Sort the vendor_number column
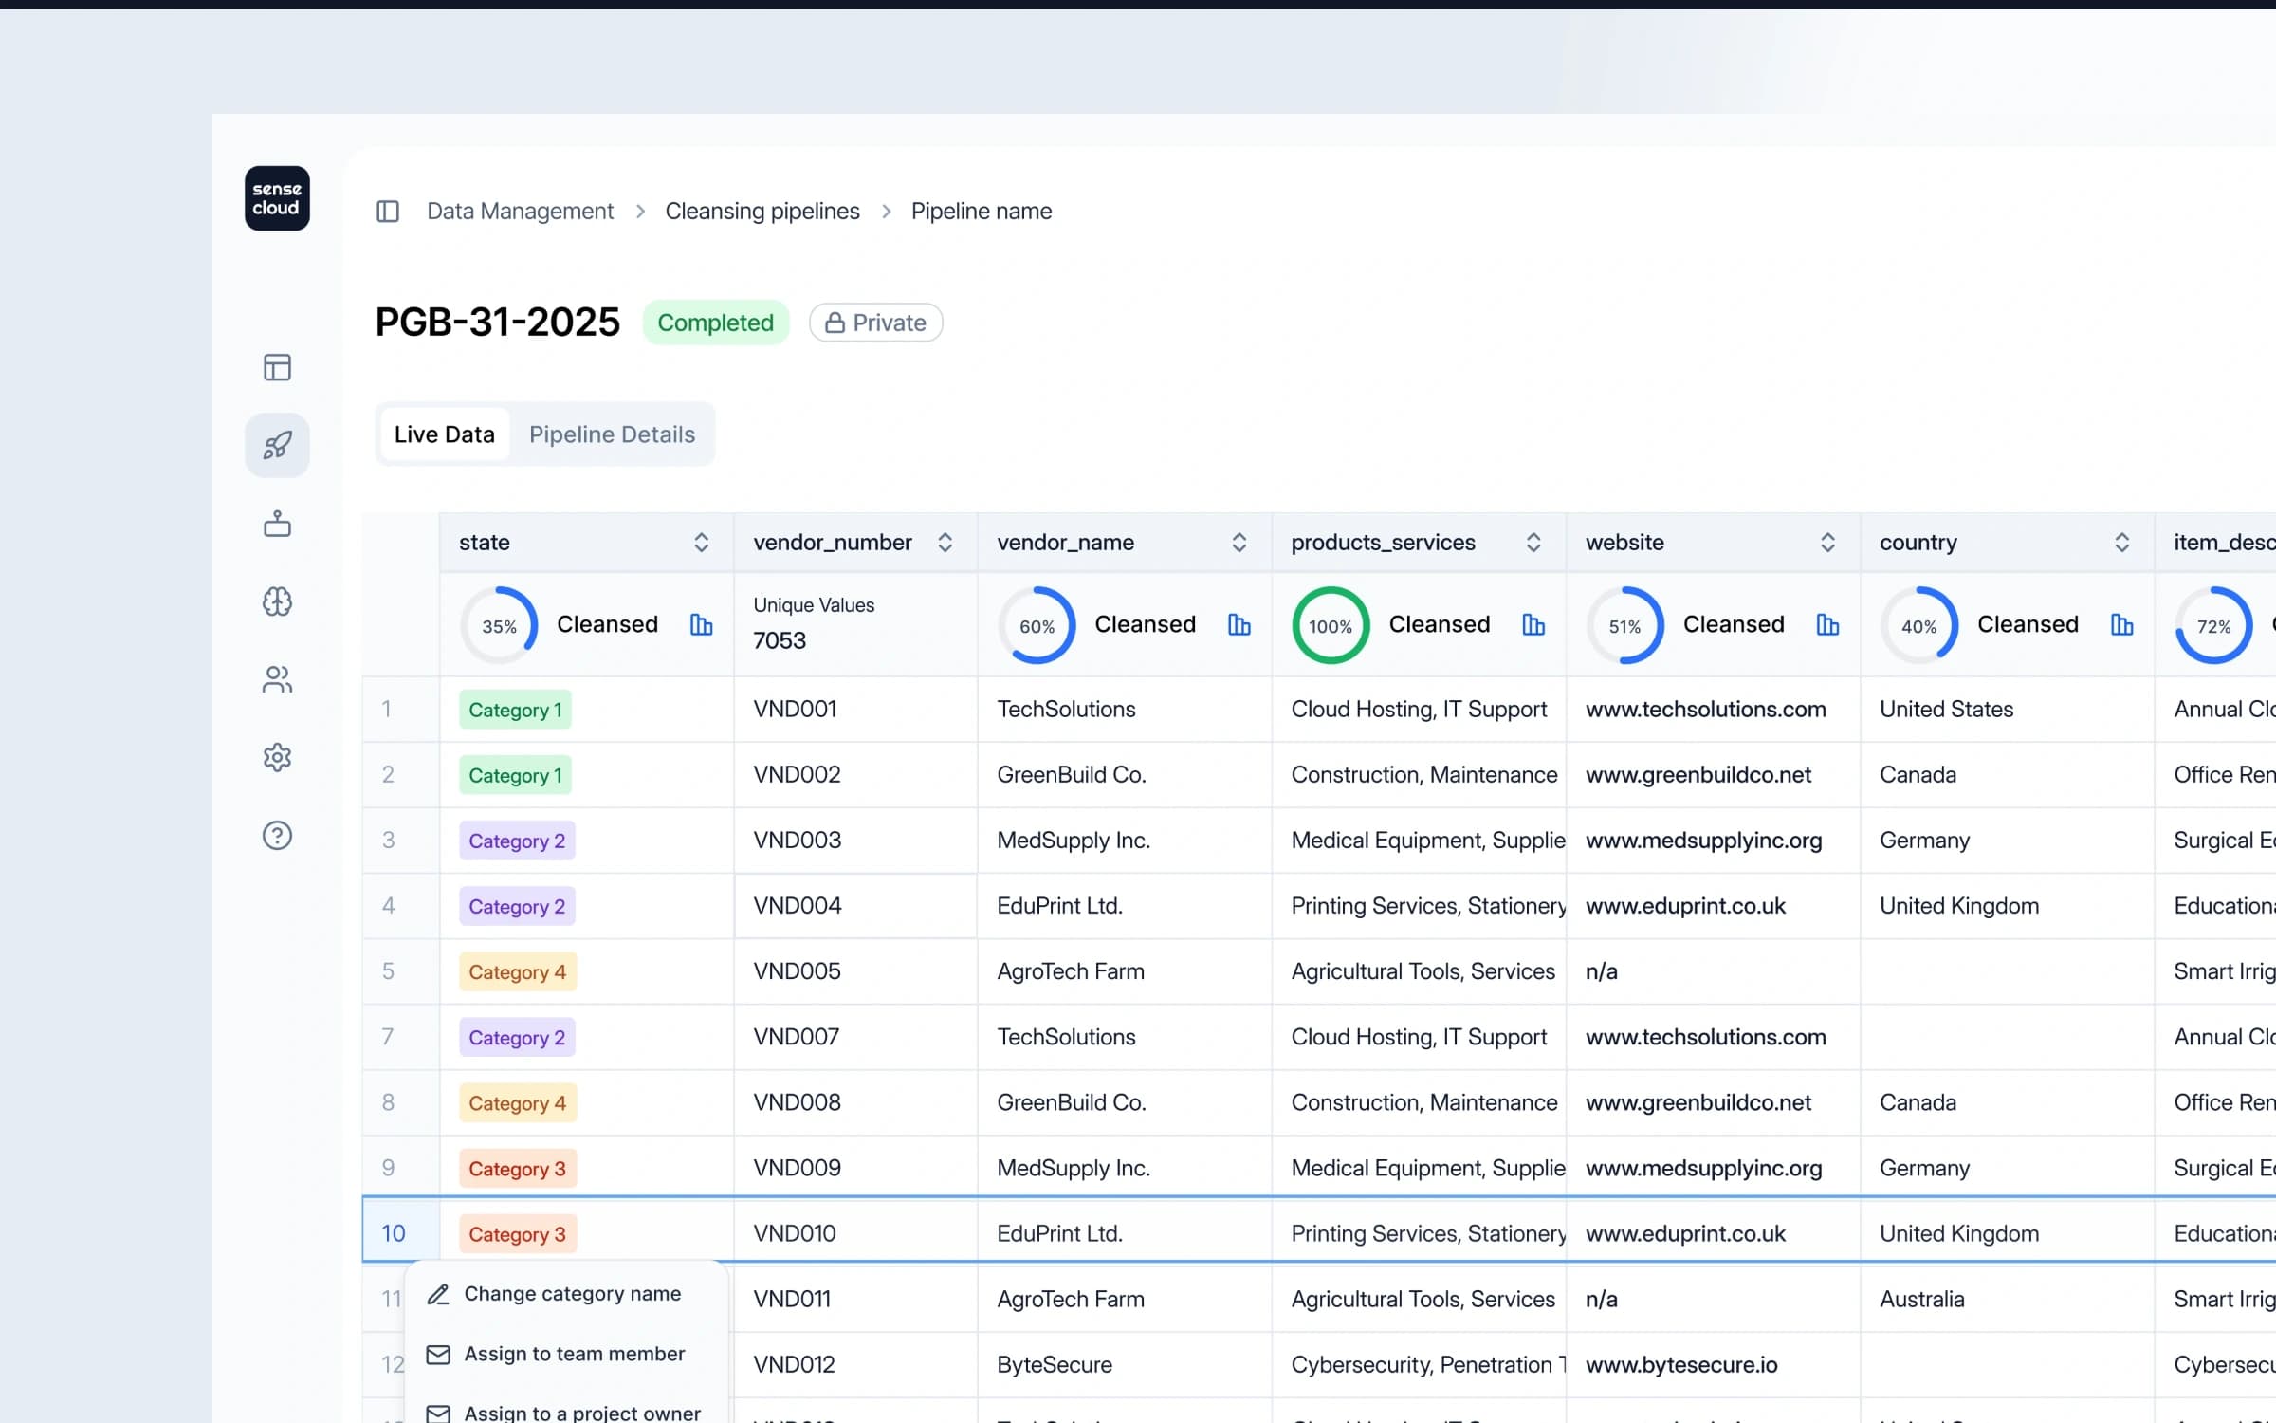This screenshot has height=1423, width=2276. (945, 543)
